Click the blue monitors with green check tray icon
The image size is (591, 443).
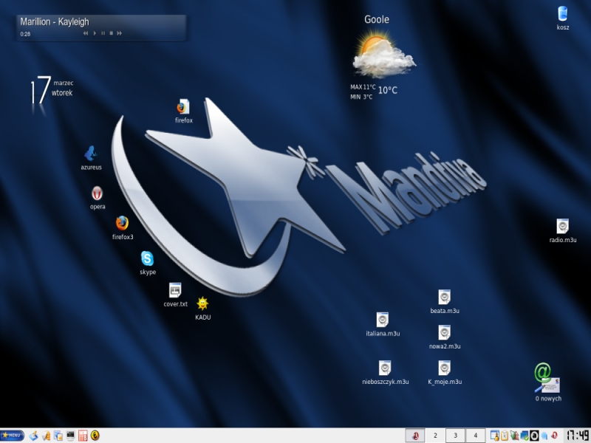click(525, 436)
